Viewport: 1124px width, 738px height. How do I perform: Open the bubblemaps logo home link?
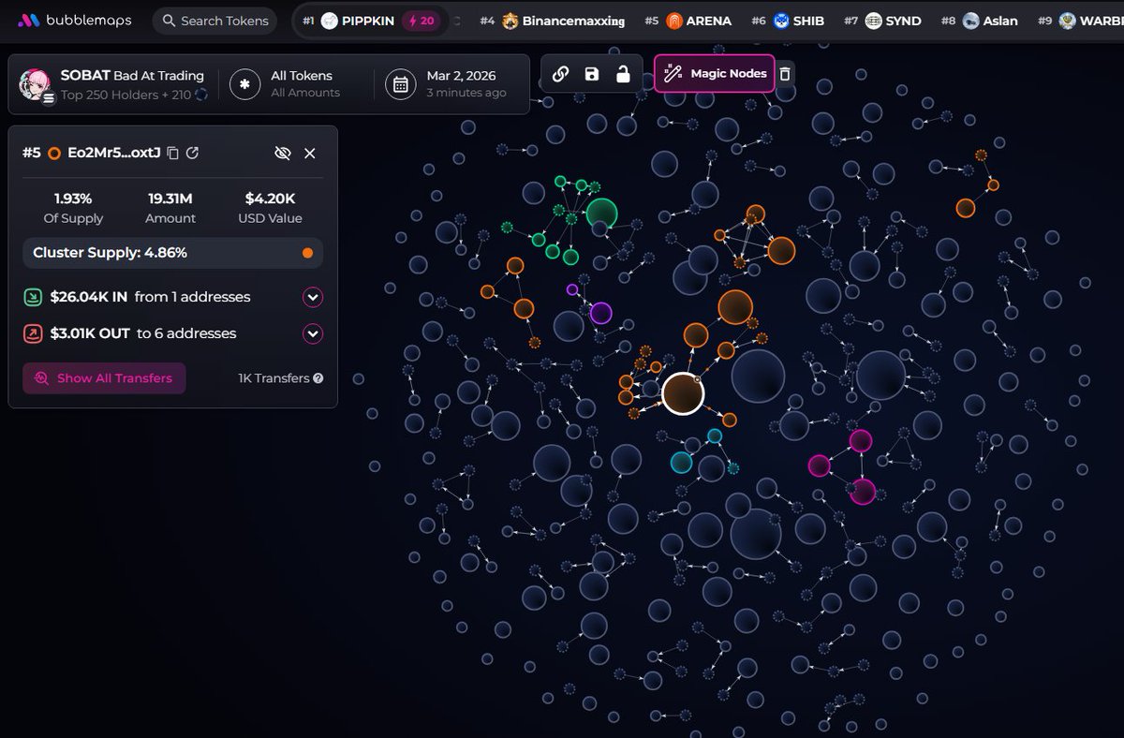click(x=75, y=21)
